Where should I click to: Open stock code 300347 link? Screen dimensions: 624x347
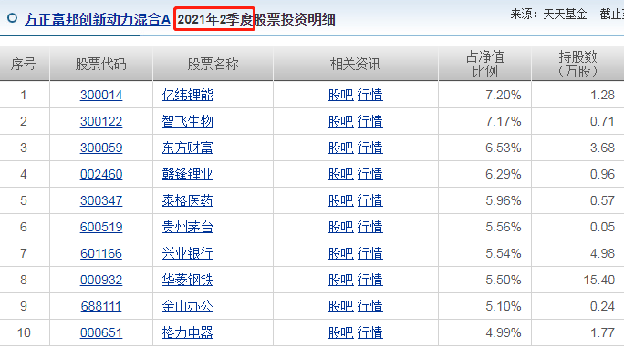pos(101,200)
